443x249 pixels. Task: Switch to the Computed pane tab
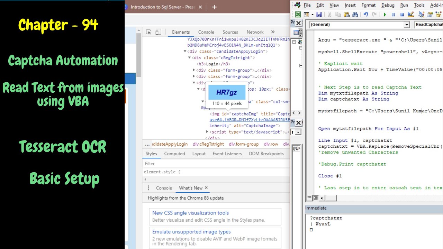coord(174,154)
